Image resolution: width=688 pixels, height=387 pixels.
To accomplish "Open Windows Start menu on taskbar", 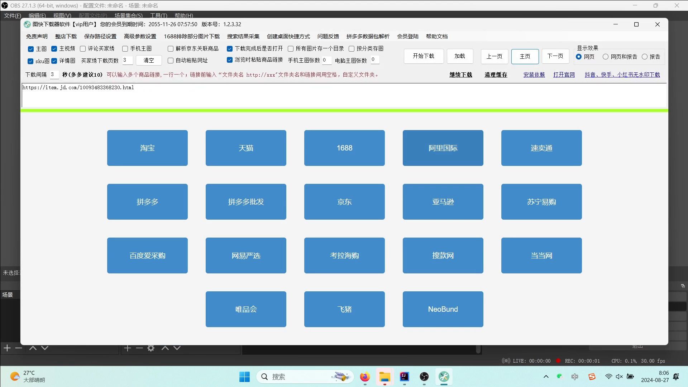I will point(245,377).
